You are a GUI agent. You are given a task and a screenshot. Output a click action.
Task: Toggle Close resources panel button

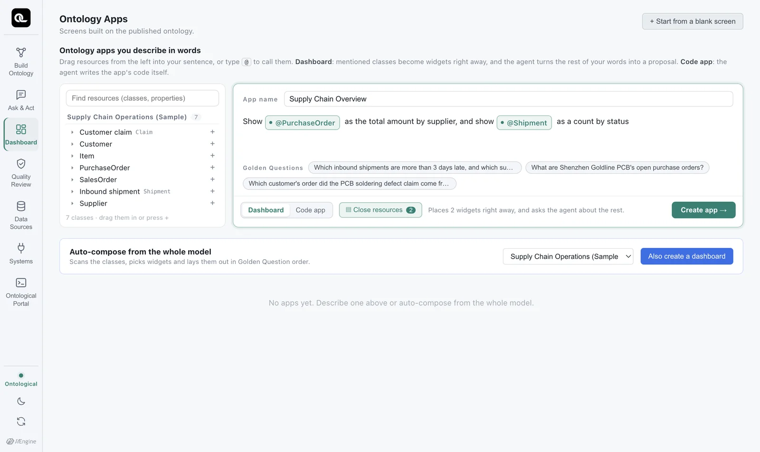pyautogui.click(x=380, y=210)
